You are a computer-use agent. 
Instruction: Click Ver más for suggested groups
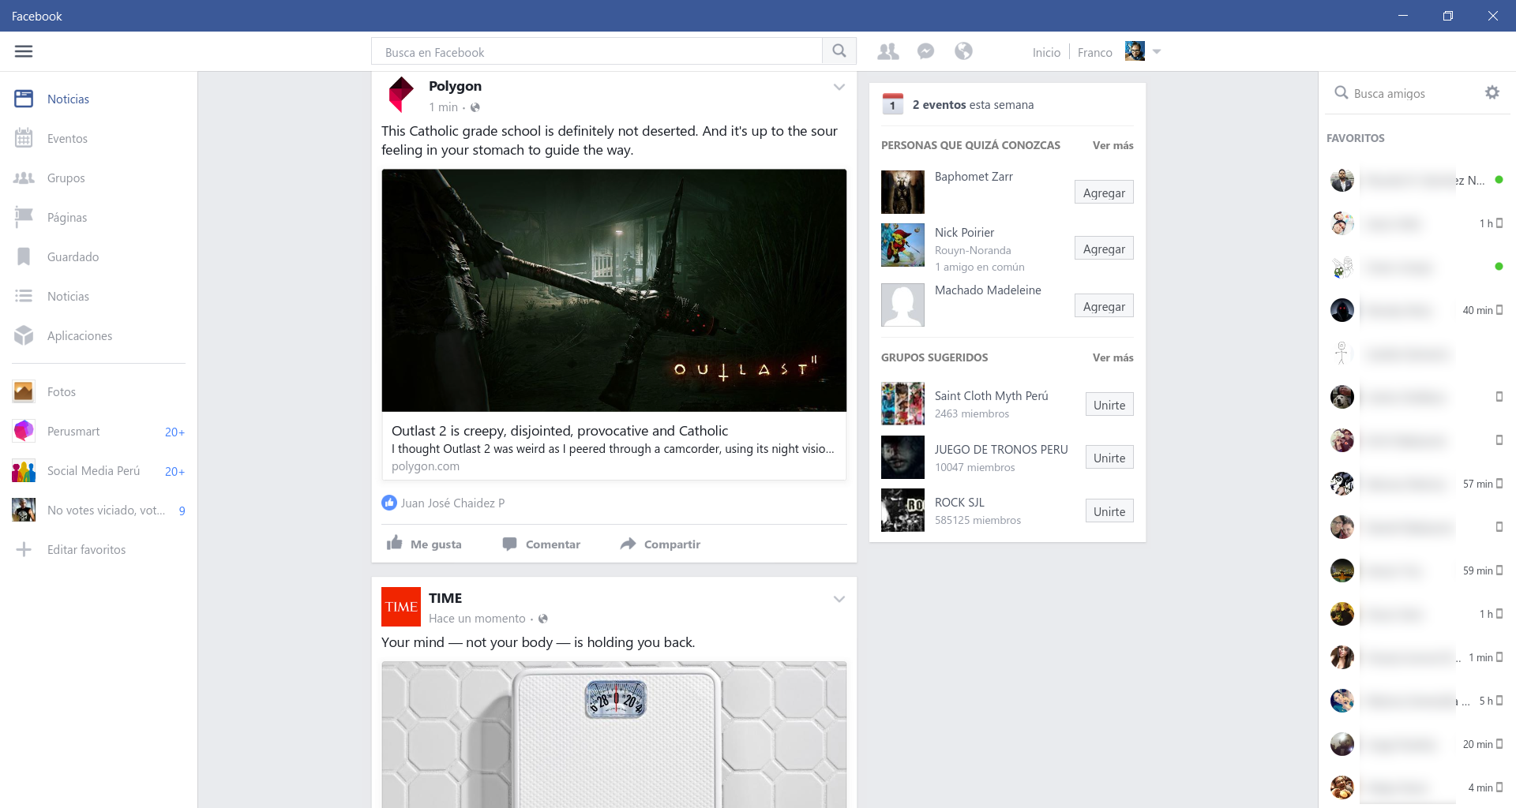pyautogui.click(x=1113, y=357)
